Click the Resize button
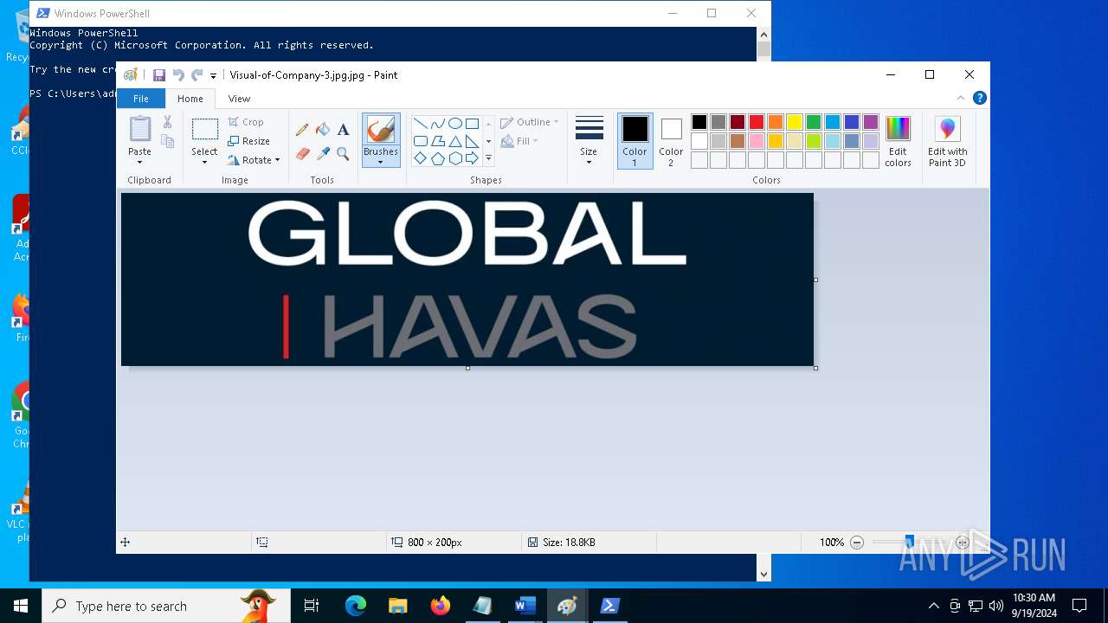This screenshot has height=623, width=1108. [249, 141]
